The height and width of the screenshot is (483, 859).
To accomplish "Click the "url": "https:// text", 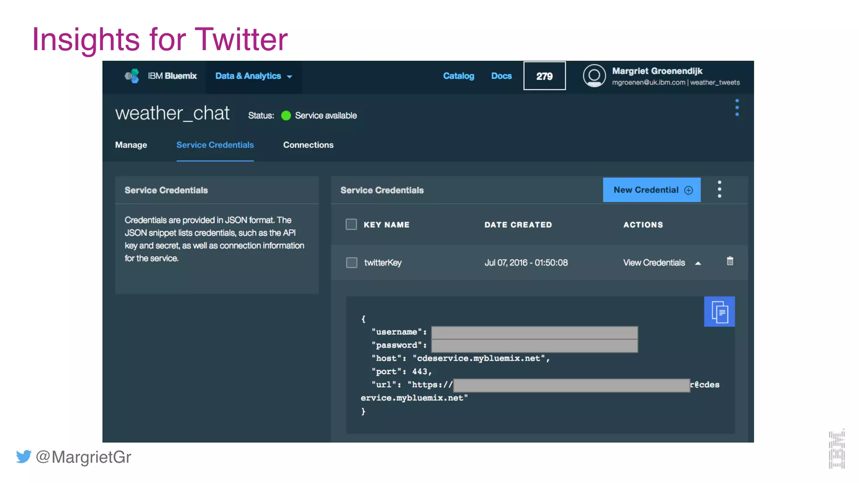I will 412,385.
